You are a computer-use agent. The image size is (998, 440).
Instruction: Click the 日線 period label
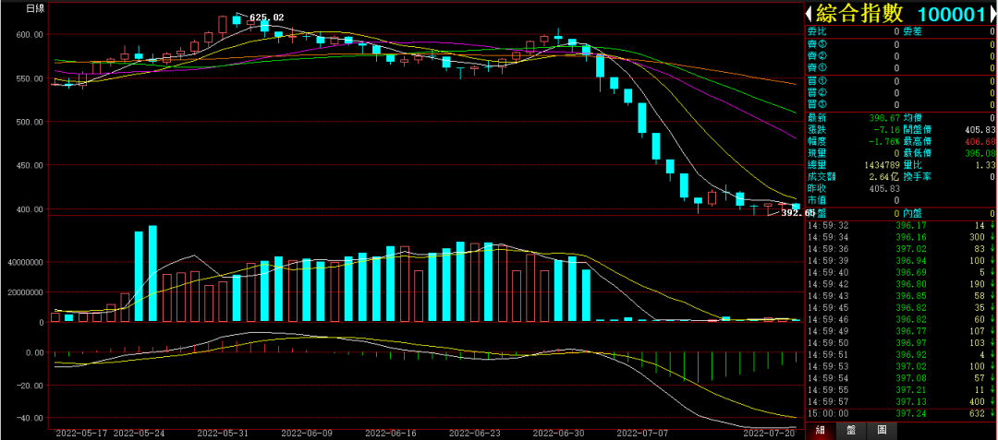pos(35,8)
